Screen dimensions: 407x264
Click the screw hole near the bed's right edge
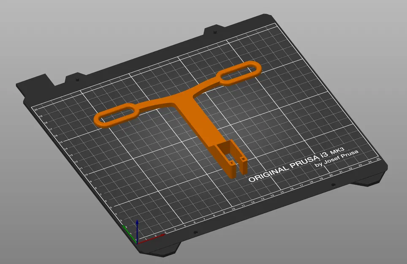pyautogui.click(x=333, y=185)
